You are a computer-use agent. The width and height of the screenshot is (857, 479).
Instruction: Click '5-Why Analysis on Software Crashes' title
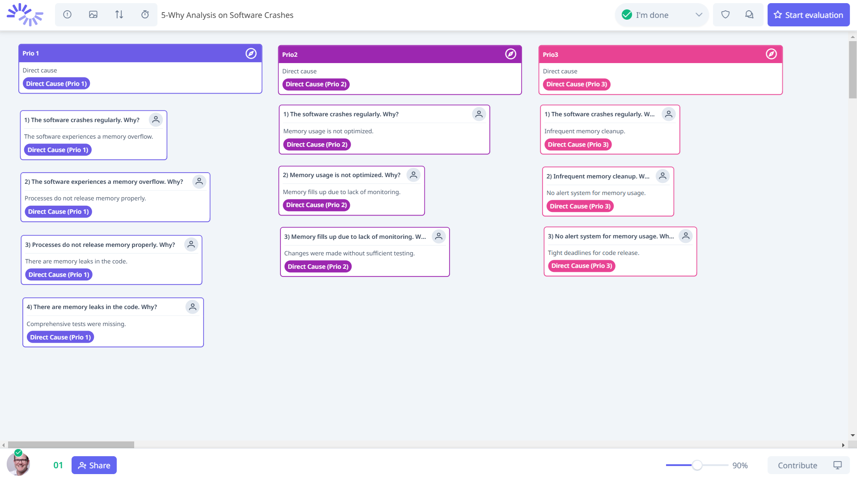pos(227,15)
